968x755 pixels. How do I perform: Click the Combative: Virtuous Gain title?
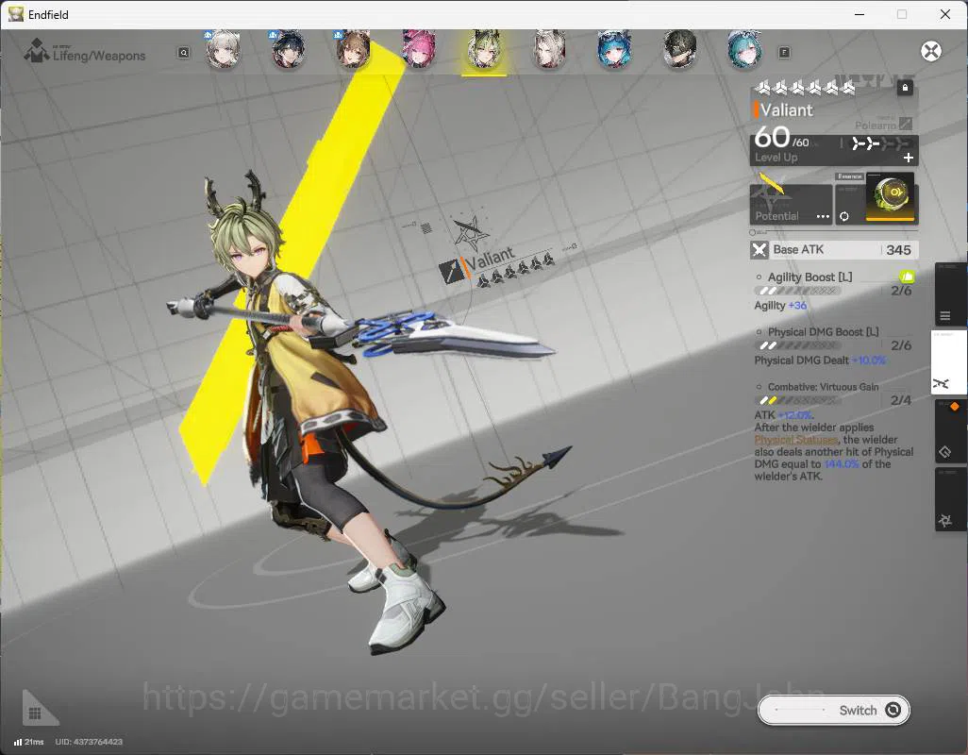tap(823, 387)
